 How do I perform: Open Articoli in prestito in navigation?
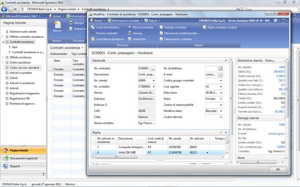click(x=21, y=73)
